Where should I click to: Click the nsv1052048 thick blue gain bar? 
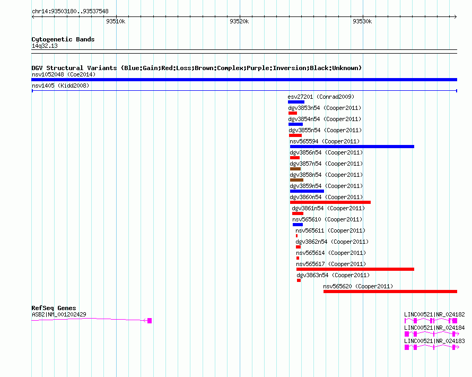click(244, 80)
